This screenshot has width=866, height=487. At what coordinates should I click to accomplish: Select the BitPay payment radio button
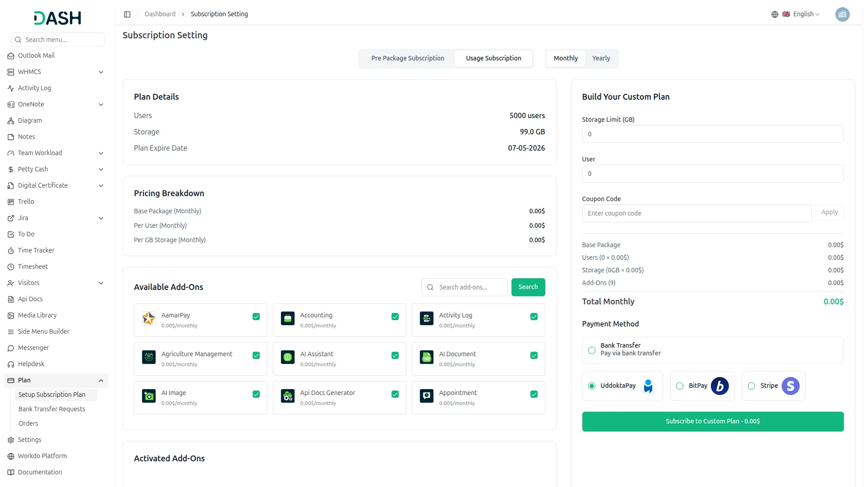coord(680,386)
